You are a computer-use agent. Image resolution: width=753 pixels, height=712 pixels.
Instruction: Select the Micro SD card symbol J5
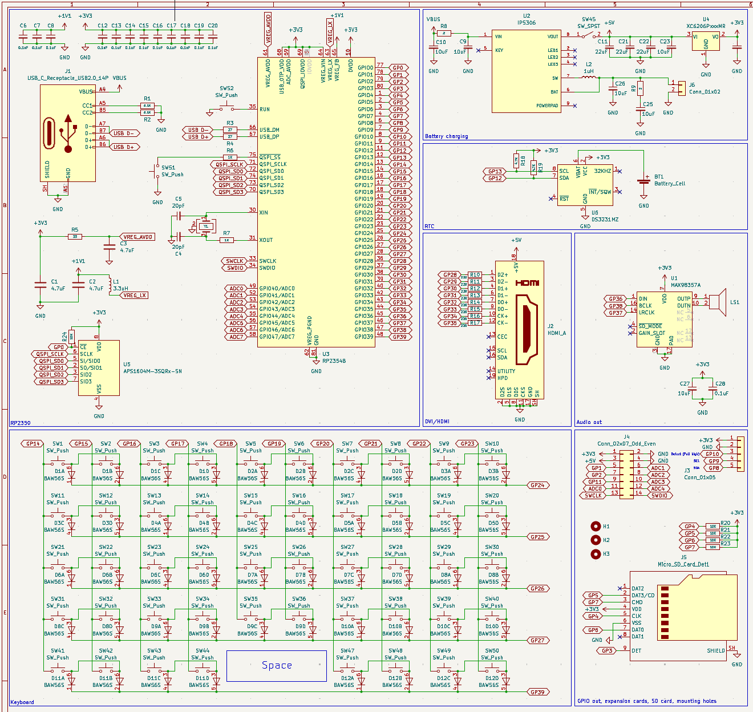click(683, 617)
